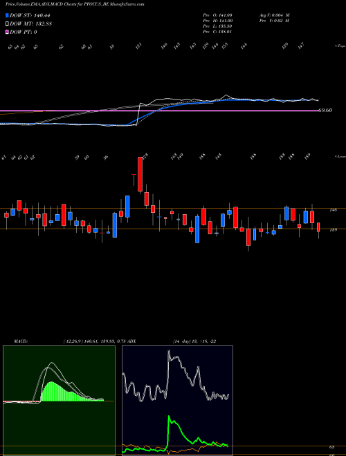
Task: Click the green MACD histogram chart panel
Action: [59, 401]
